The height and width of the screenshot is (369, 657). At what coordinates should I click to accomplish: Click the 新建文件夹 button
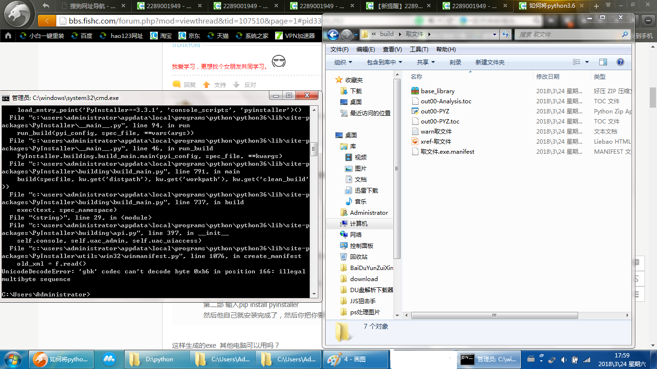coord(490,62)
